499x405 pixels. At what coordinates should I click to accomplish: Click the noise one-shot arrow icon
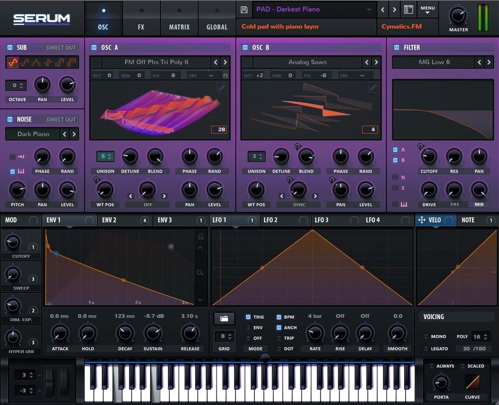pos(21,157)
